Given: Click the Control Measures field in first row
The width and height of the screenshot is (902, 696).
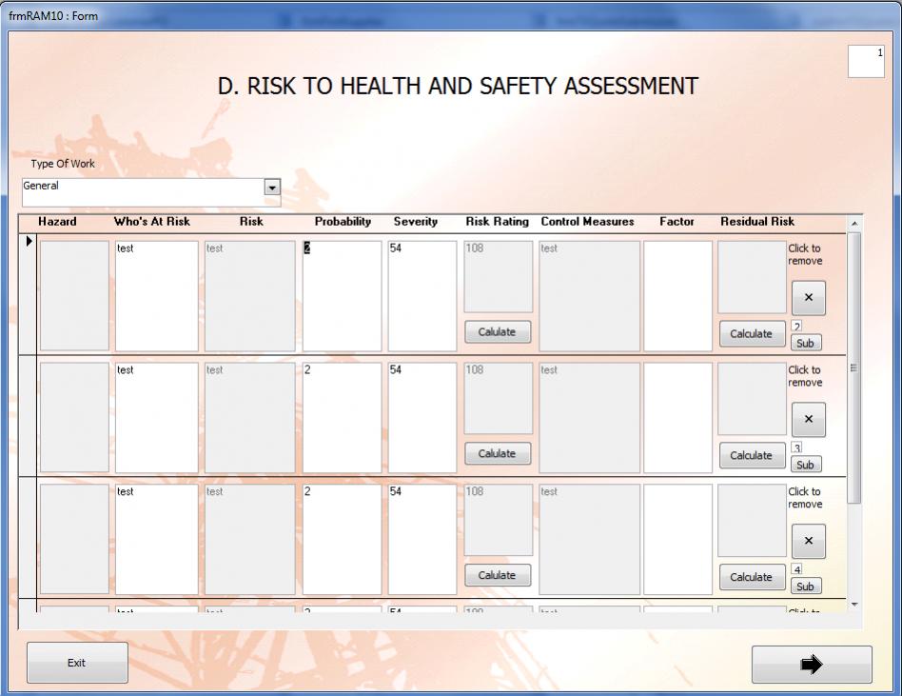Looking at the screenshot, I should pyautogui.click(x=589, y=296).
